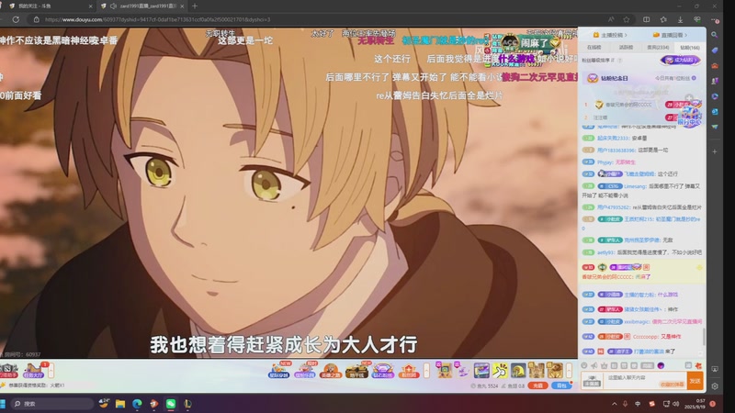Expand the task hall panel arrow
The height and width of the screenshot is (413, 735).
click(51, 371)
